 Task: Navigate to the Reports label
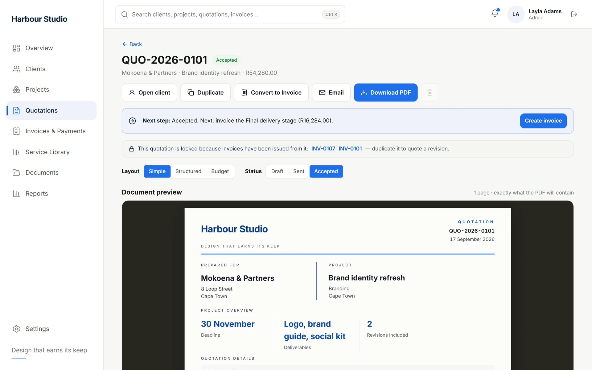point(37,194)
